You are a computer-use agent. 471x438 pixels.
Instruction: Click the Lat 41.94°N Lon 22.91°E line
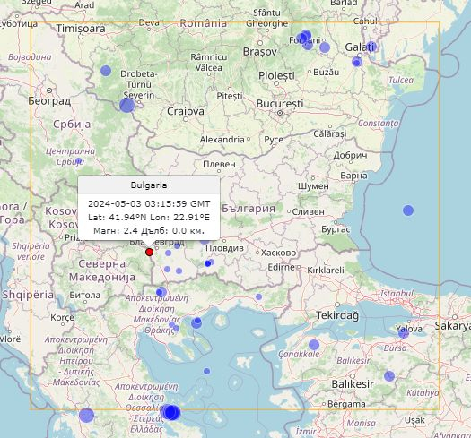[x=149, y=217]
